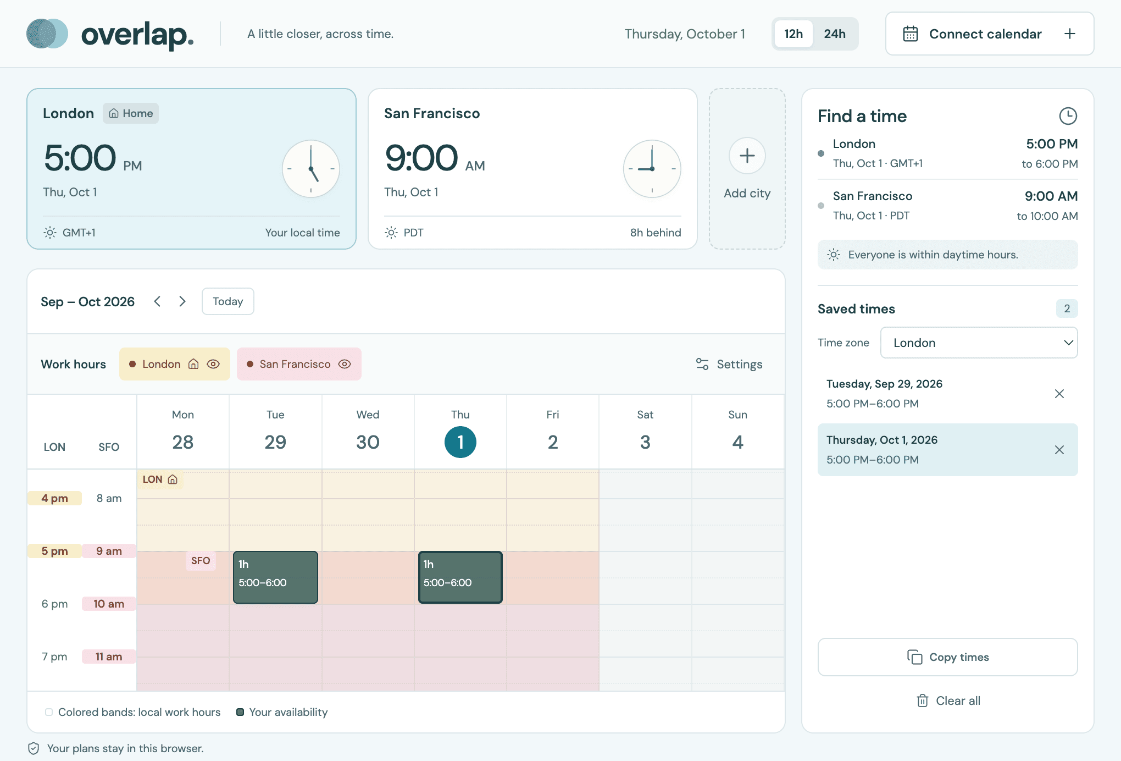Screen dimensions: 1121x761
Task: Switch to 24h time format
Action: 835,34
